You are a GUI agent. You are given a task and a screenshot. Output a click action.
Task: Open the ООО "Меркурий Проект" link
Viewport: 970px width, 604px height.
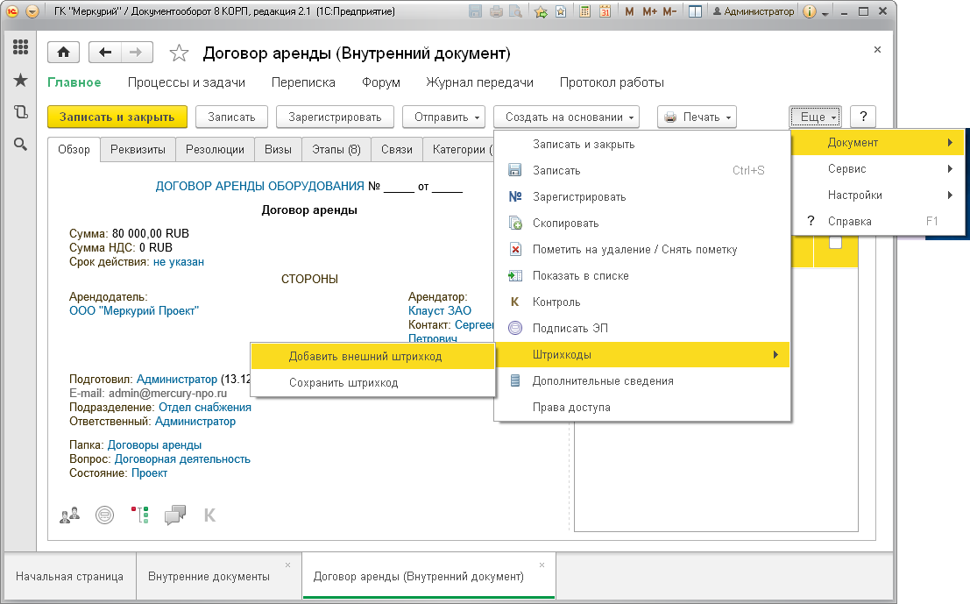point(134,310)
